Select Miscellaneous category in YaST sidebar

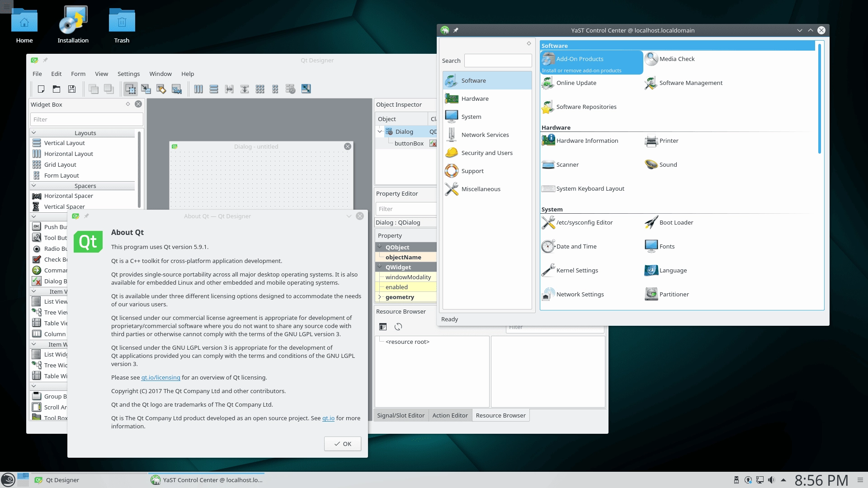(x=487, y=189)
